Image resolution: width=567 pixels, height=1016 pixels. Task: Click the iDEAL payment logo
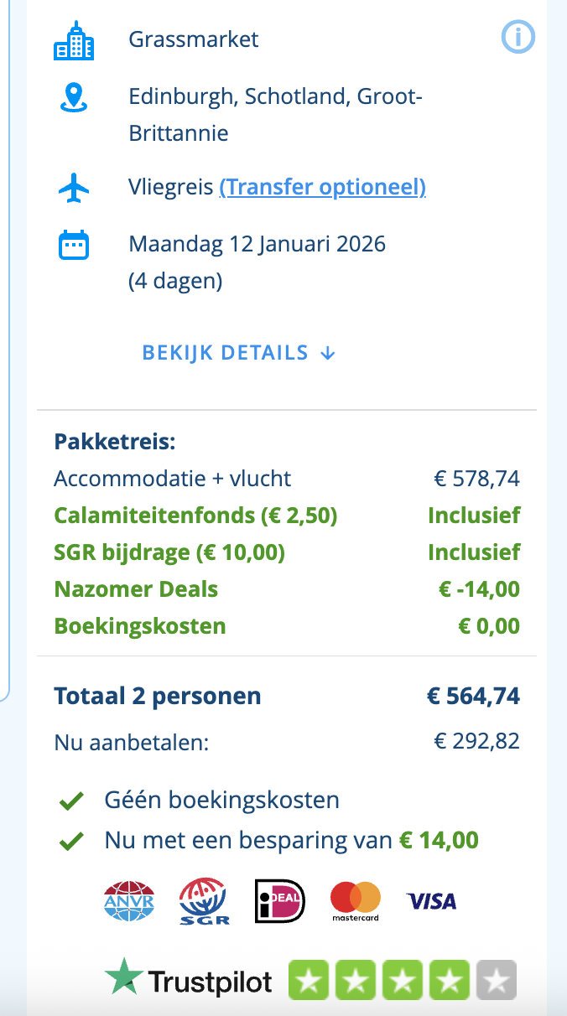[x=279, y=901]
